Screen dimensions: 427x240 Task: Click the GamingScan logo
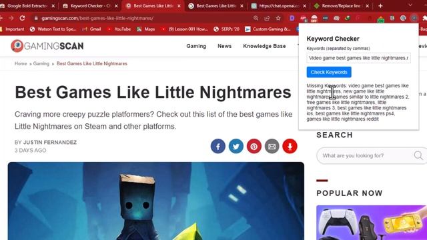(x=47, y=46)
